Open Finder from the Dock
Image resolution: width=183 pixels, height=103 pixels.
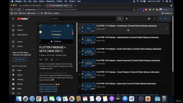point(19,99)
